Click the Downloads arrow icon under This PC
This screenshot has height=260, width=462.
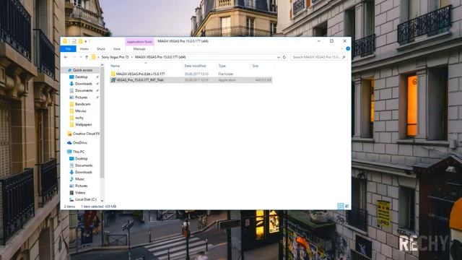(x=71, y=172)
